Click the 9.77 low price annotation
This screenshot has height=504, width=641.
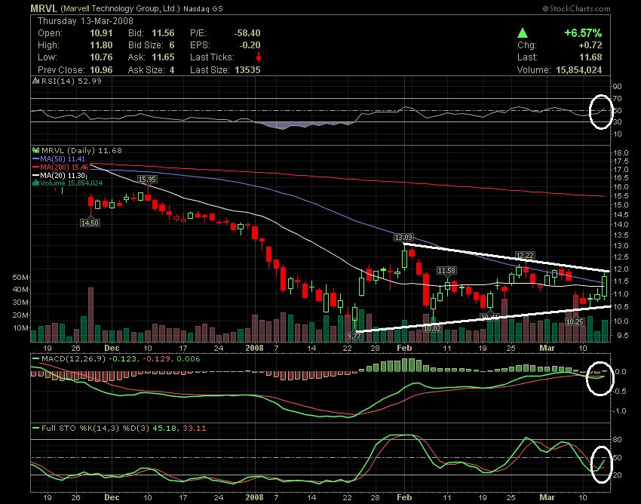coord(354,336)
